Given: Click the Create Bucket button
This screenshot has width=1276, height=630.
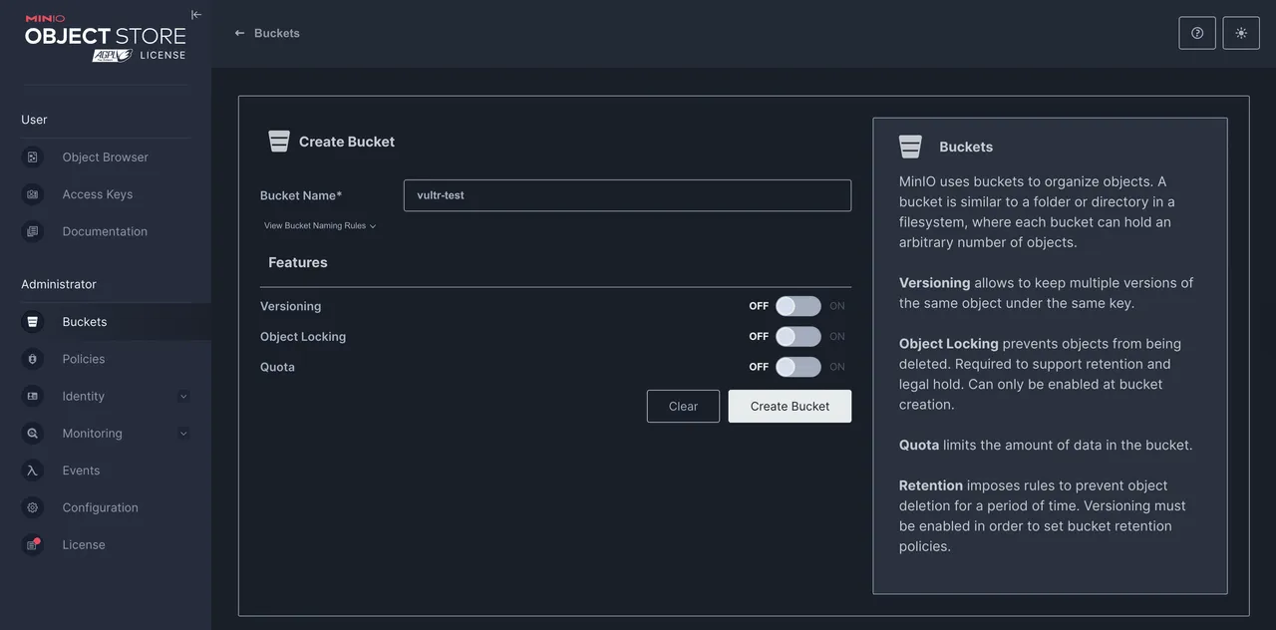Looking at the screenshot, I should point(790,406).
